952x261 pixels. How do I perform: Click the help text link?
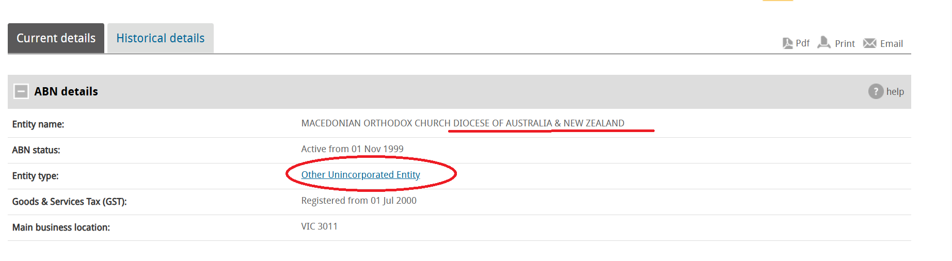(895, 92)
